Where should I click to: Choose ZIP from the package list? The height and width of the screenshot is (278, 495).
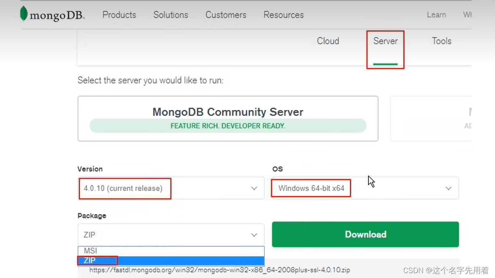[171, 261]
